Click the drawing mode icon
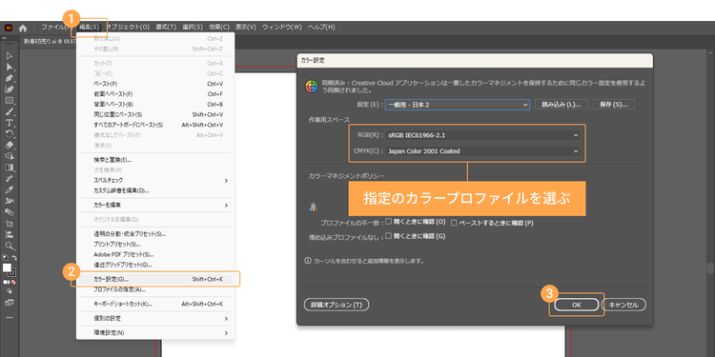This screenshot has width=715, height=357. click(10, 291)
